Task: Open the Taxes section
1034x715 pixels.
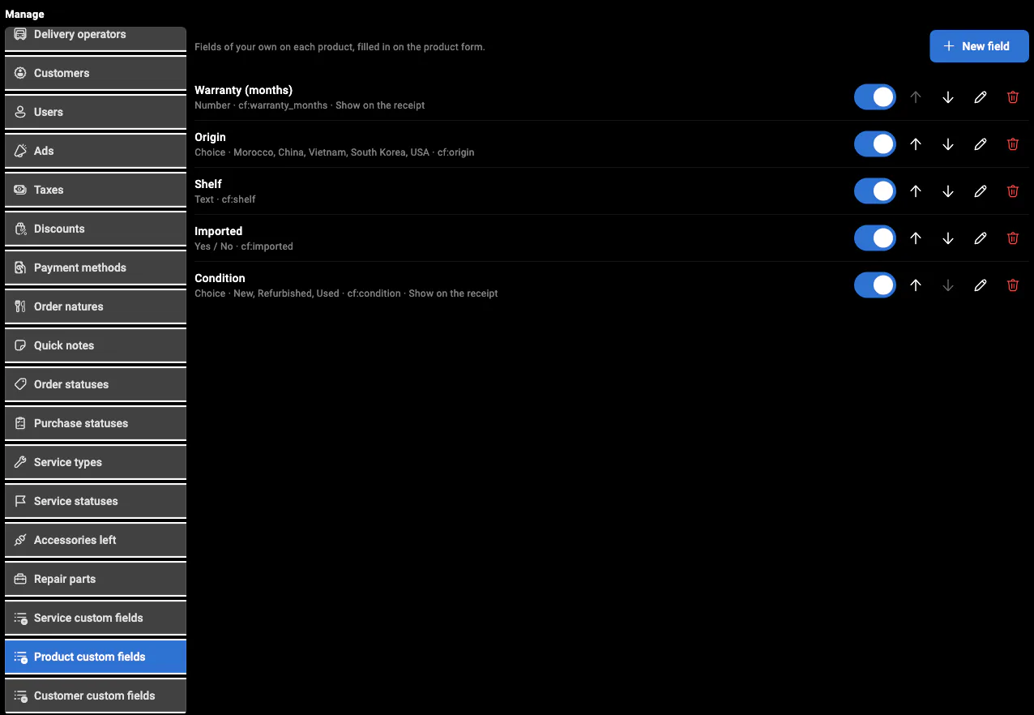Action: (96, 190)
